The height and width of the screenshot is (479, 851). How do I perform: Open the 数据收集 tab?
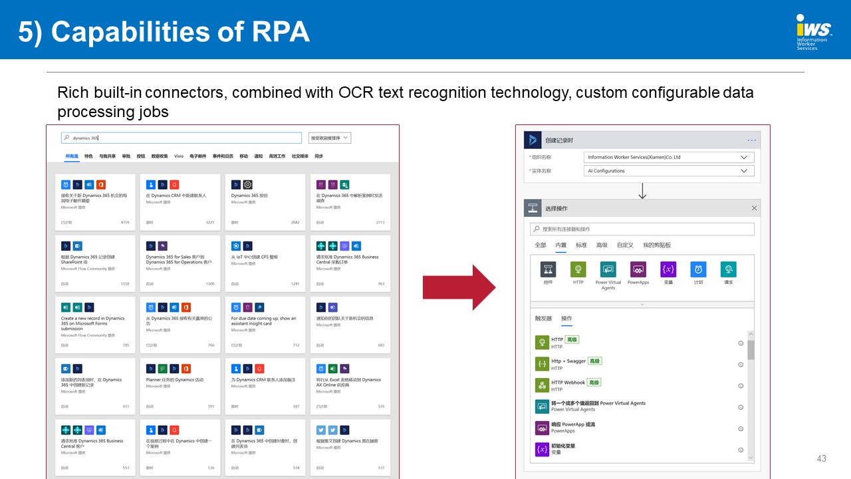point(160,156)
